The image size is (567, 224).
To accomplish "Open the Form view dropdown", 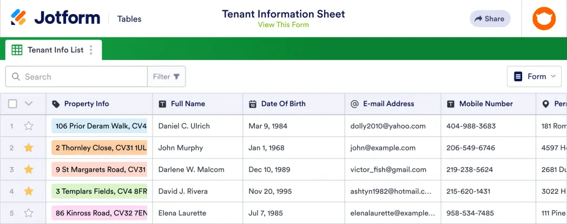I will pyautogui.click(x=534, y=76).
